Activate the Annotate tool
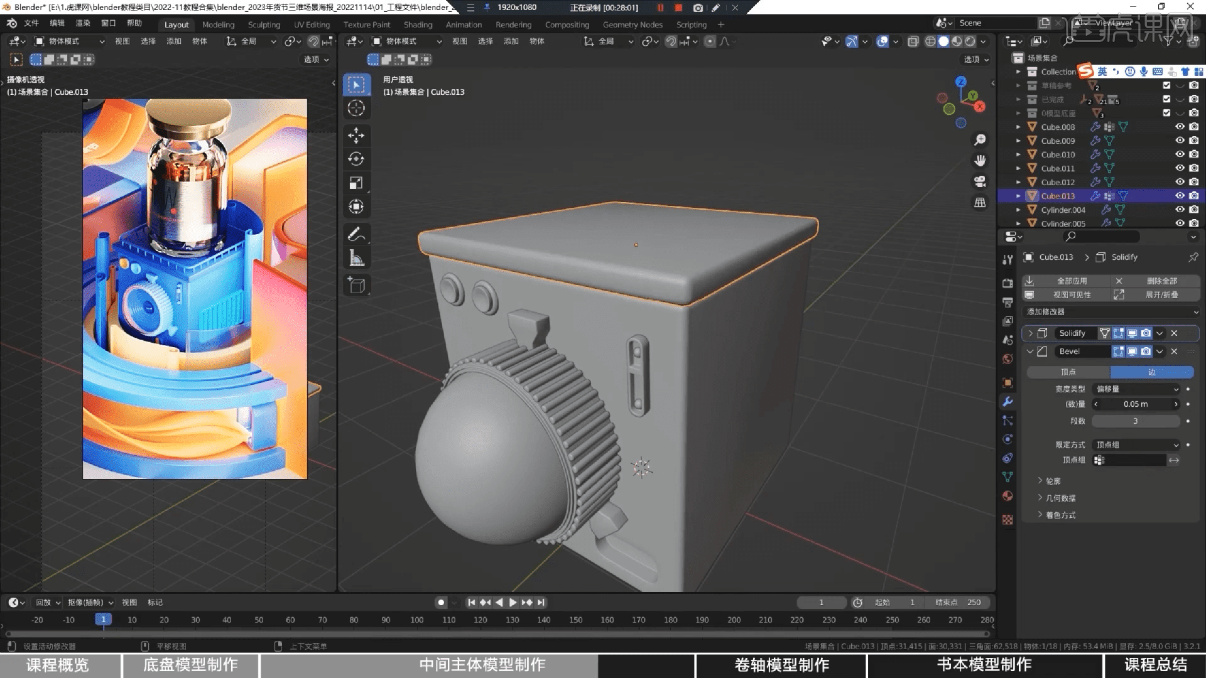1206x678 pixels. click(356, 234)
